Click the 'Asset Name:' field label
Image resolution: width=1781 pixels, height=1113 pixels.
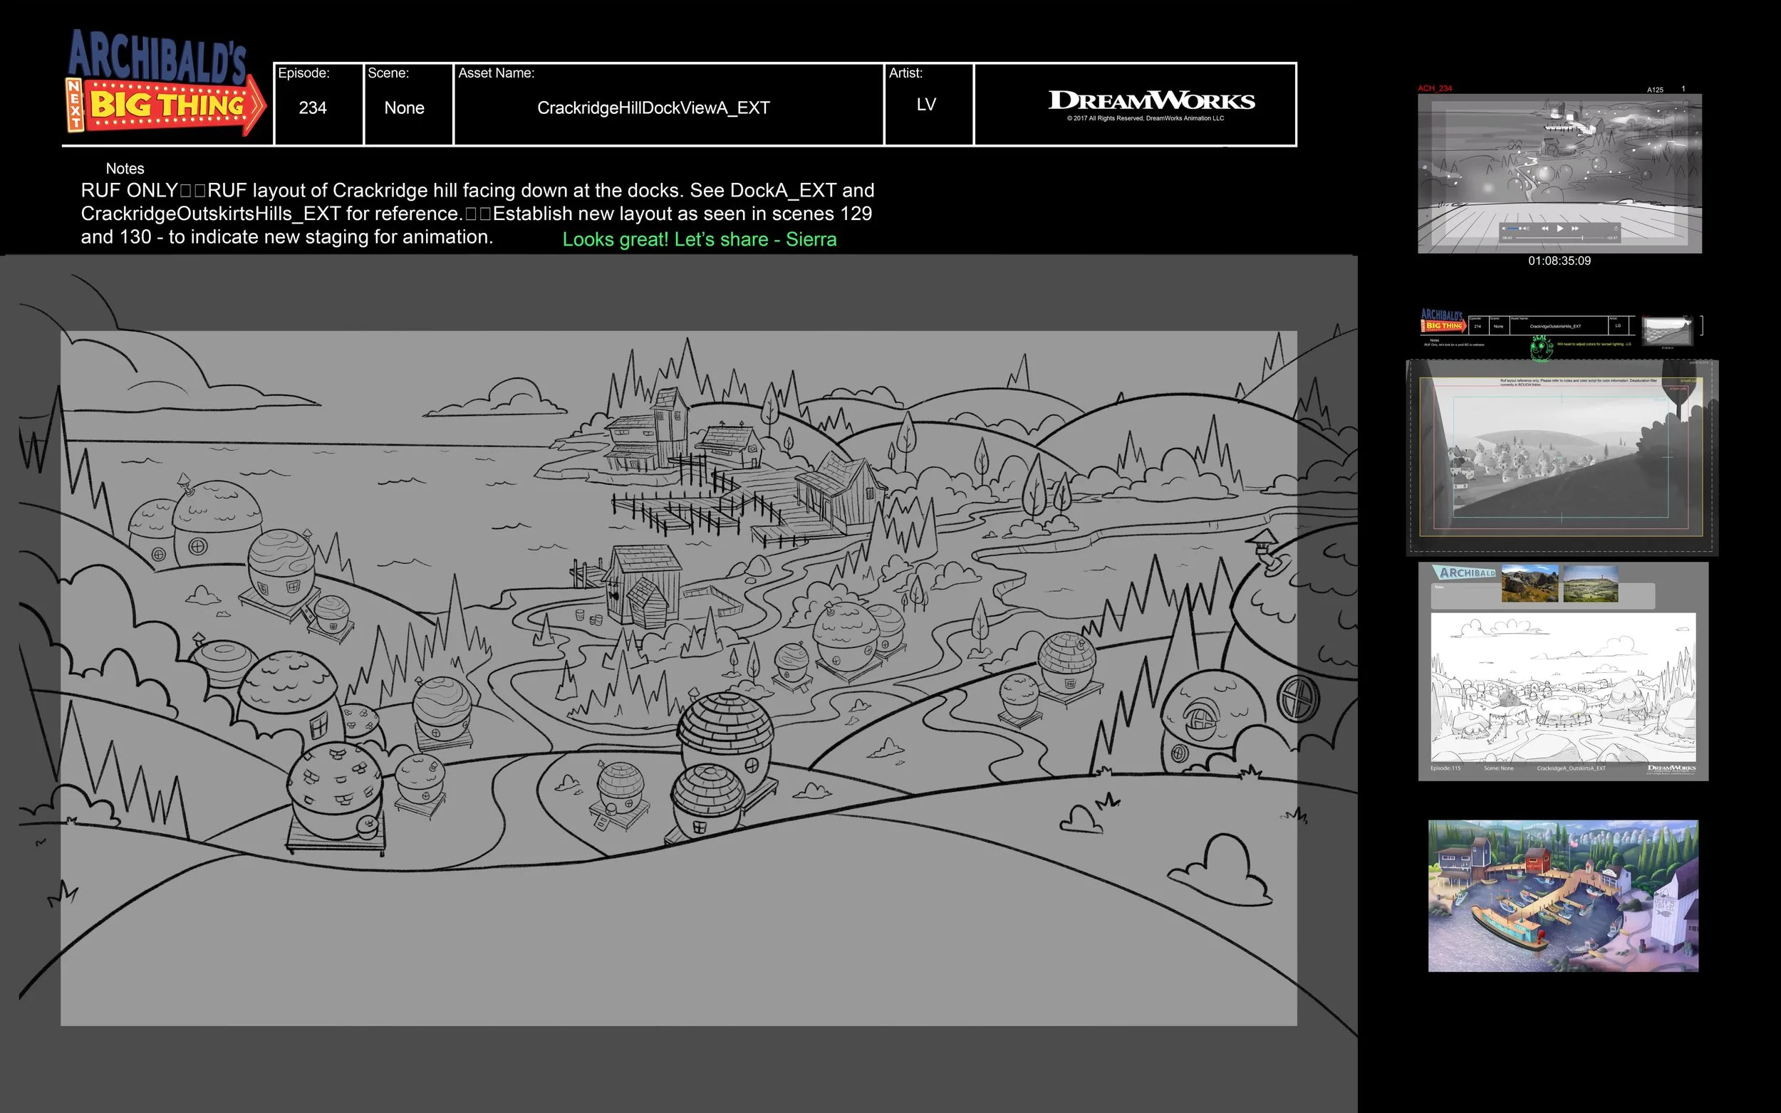coord(497,73)
